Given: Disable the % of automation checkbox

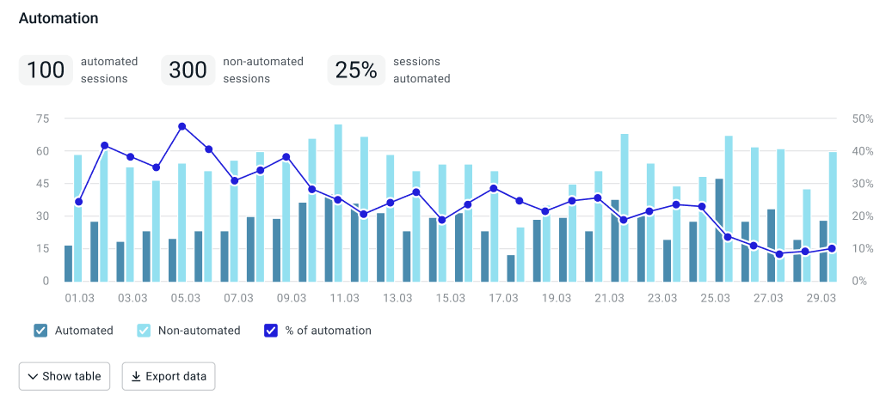Looking at the screenshot, I should click(270, 331).
